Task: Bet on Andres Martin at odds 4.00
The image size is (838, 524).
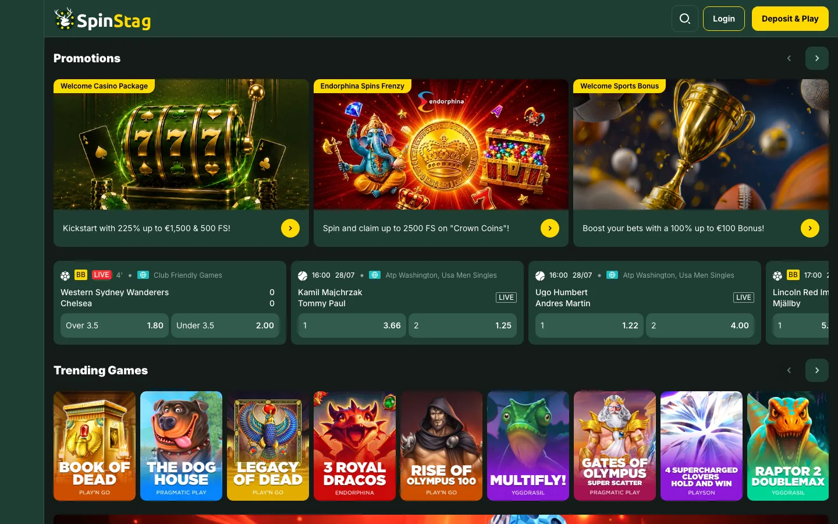Action: click(x=700, y=325)
